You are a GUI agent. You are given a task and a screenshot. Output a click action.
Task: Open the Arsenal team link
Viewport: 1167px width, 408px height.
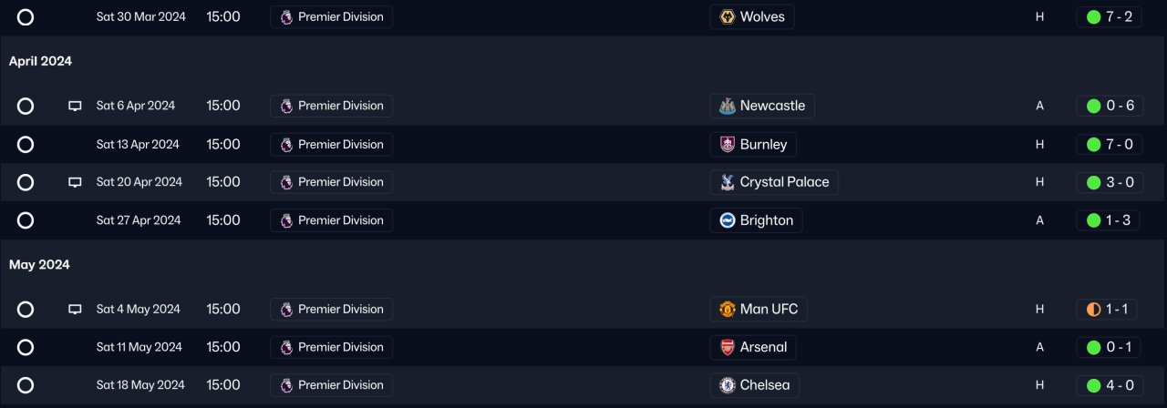[x=763, y=347]
